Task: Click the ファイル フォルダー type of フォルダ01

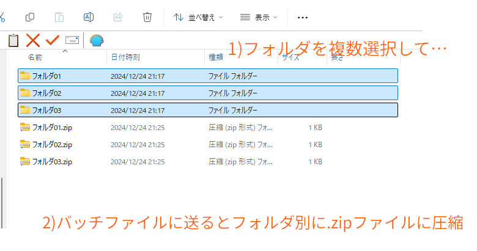Action: (x=233, y=76)
